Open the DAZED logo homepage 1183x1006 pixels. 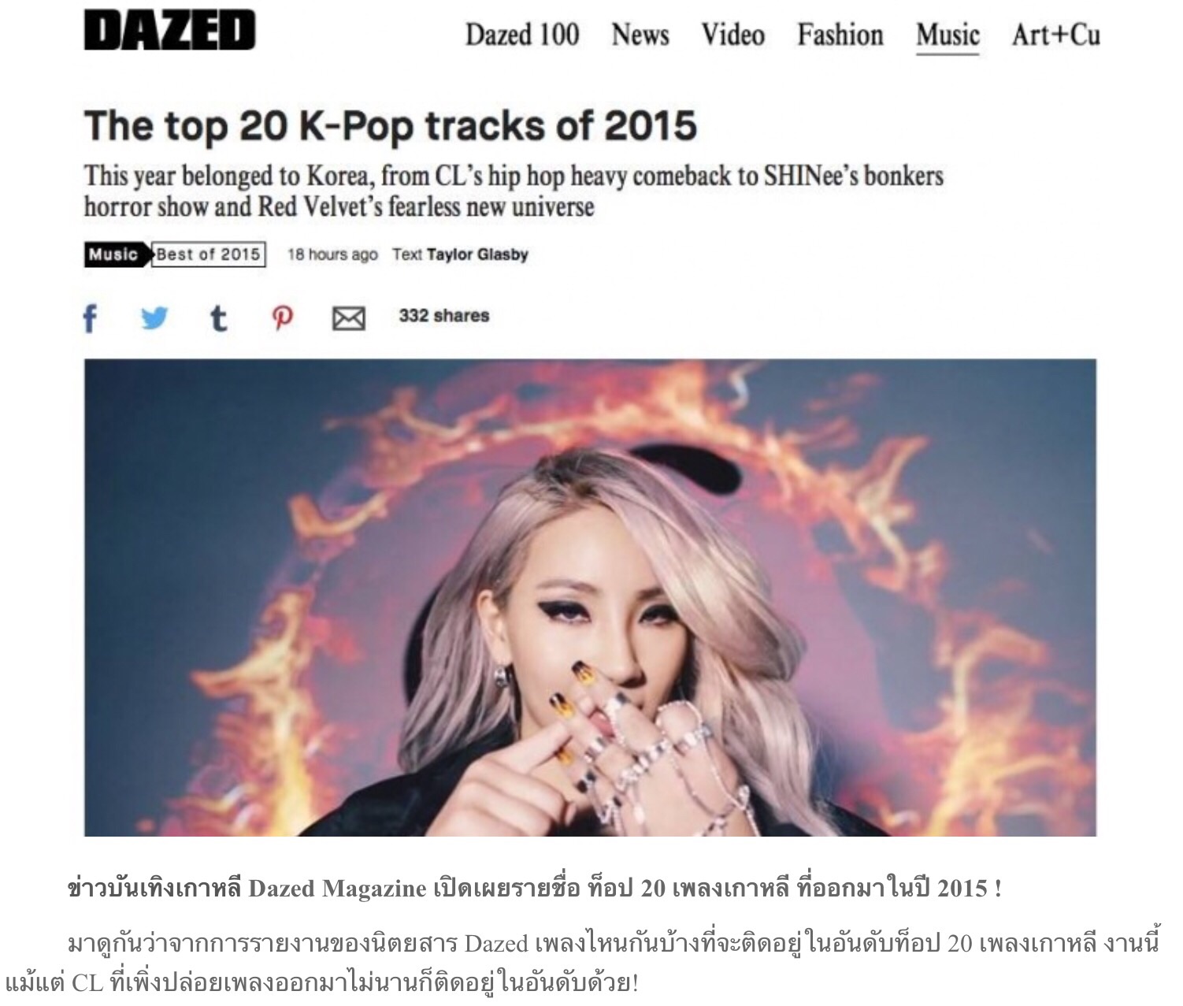[169, 32]
